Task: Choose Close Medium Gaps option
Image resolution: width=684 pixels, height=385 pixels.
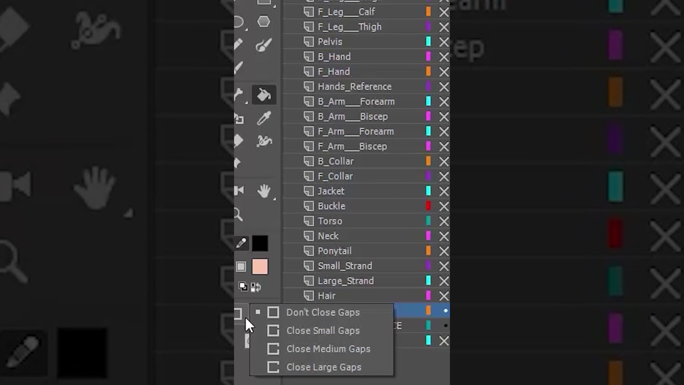Action: (x=322, y=349)
